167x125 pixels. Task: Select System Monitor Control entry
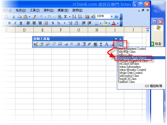coord(132,70)
